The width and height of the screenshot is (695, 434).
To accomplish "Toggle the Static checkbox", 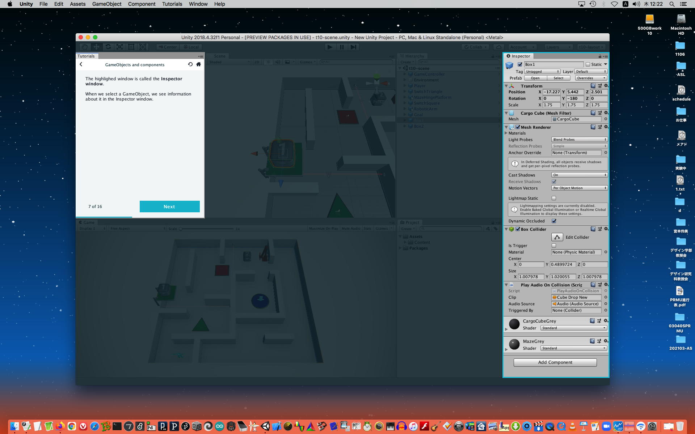I will (x=588, y=64).
